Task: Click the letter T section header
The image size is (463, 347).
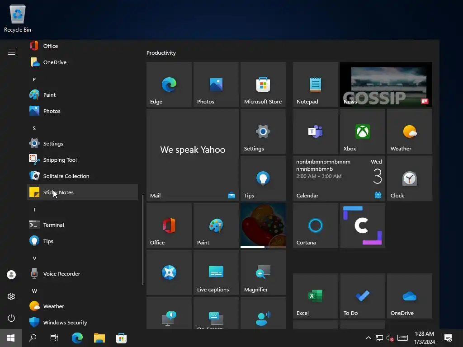Action: (34, 210)
